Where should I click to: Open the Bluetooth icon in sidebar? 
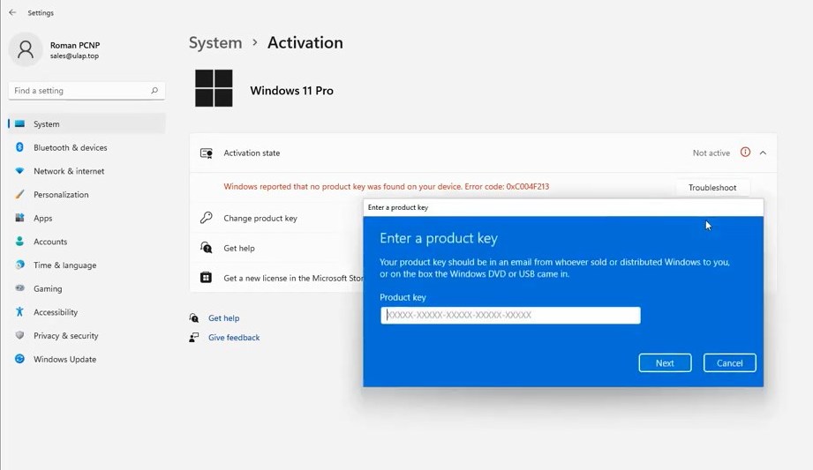[19, 147]
